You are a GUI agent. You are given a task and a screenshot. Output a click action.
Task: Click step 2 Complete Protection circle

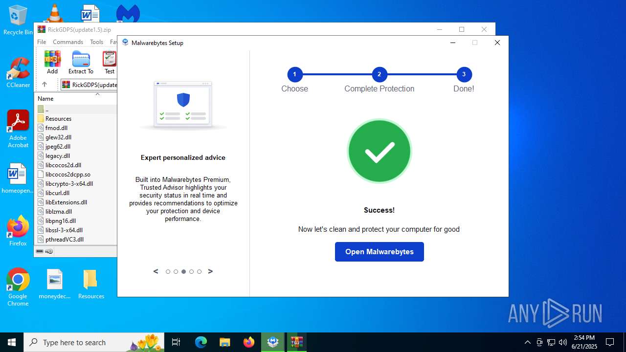click(x=379, y=74)
